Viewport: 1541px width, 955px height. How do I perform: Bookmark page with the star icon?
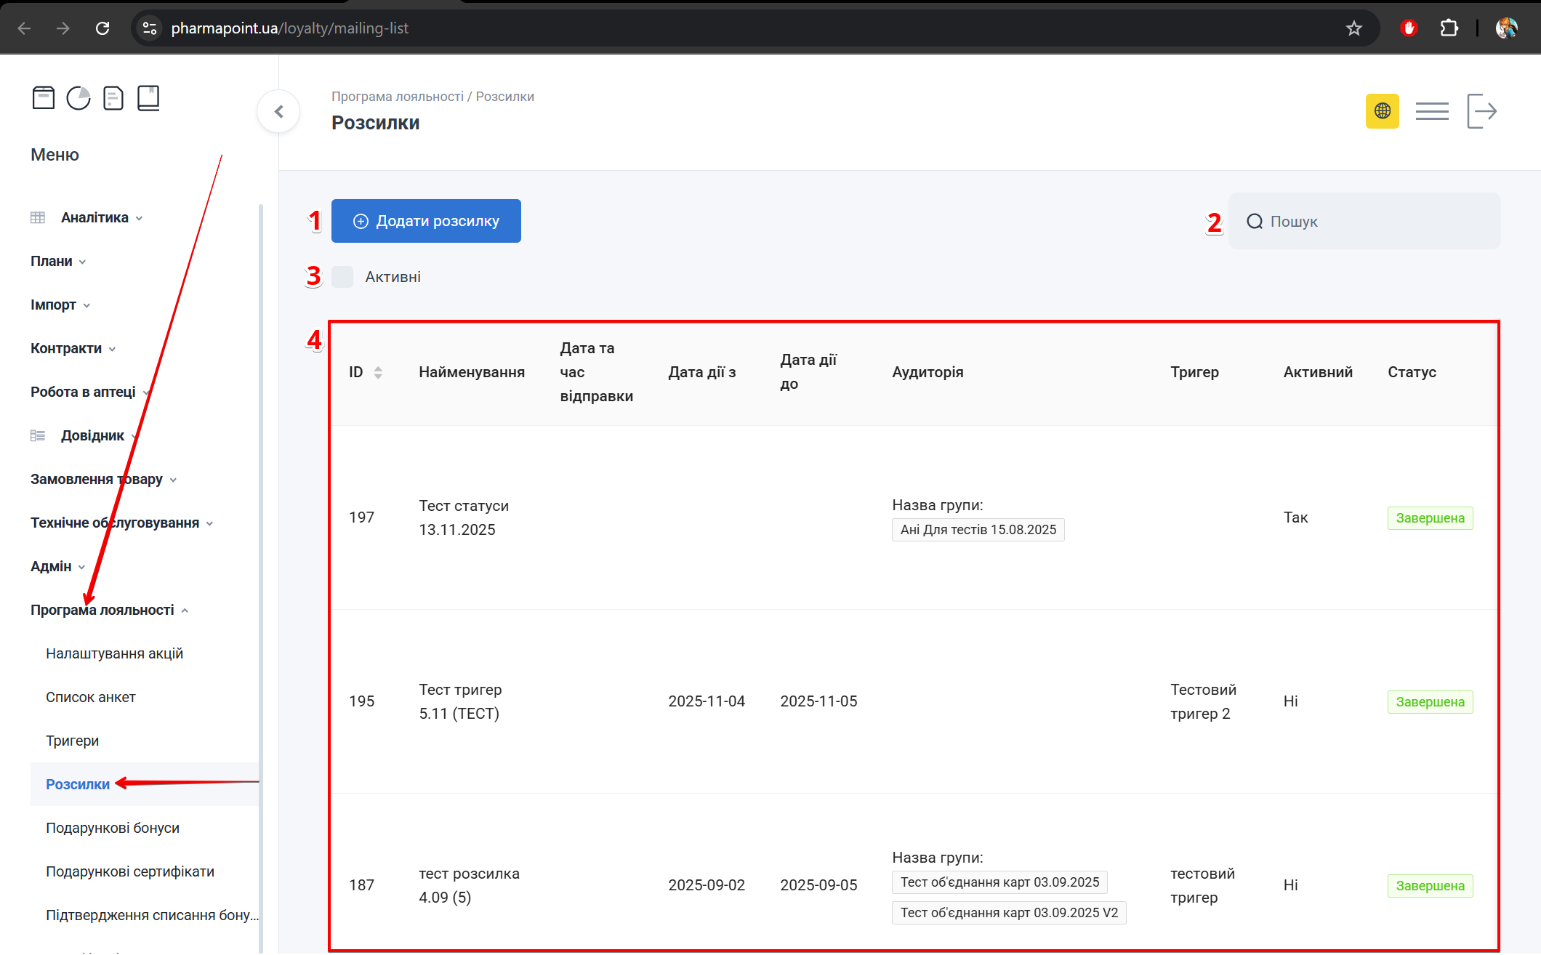1353,28
